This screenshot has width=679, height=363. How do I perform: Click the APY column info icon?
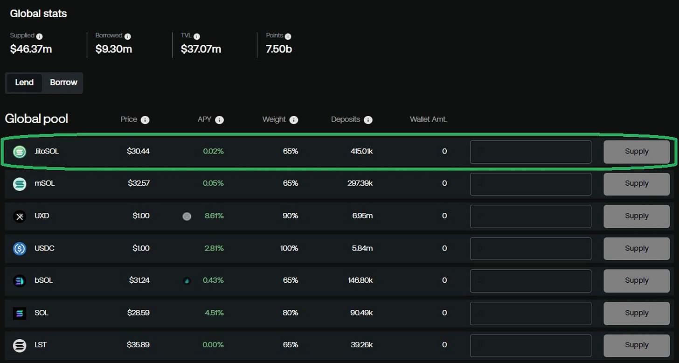click(220, 120)
